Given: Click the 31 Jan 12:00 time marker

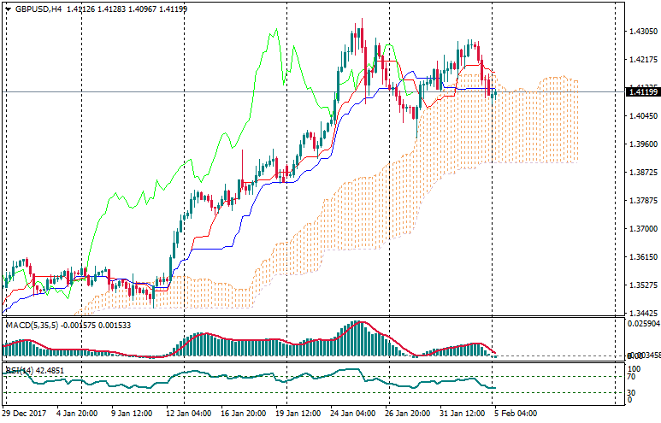Looking at the screenshot, I should [x=463, y=414].
